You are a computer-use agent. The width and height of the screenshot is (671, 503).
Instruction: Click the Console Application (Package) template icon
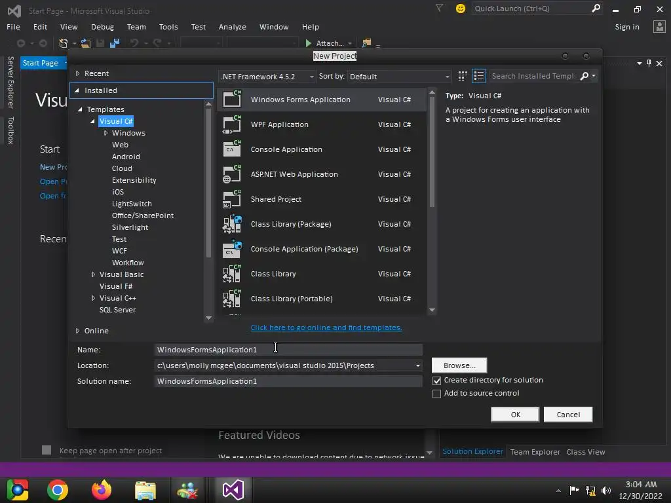[232, 248]
